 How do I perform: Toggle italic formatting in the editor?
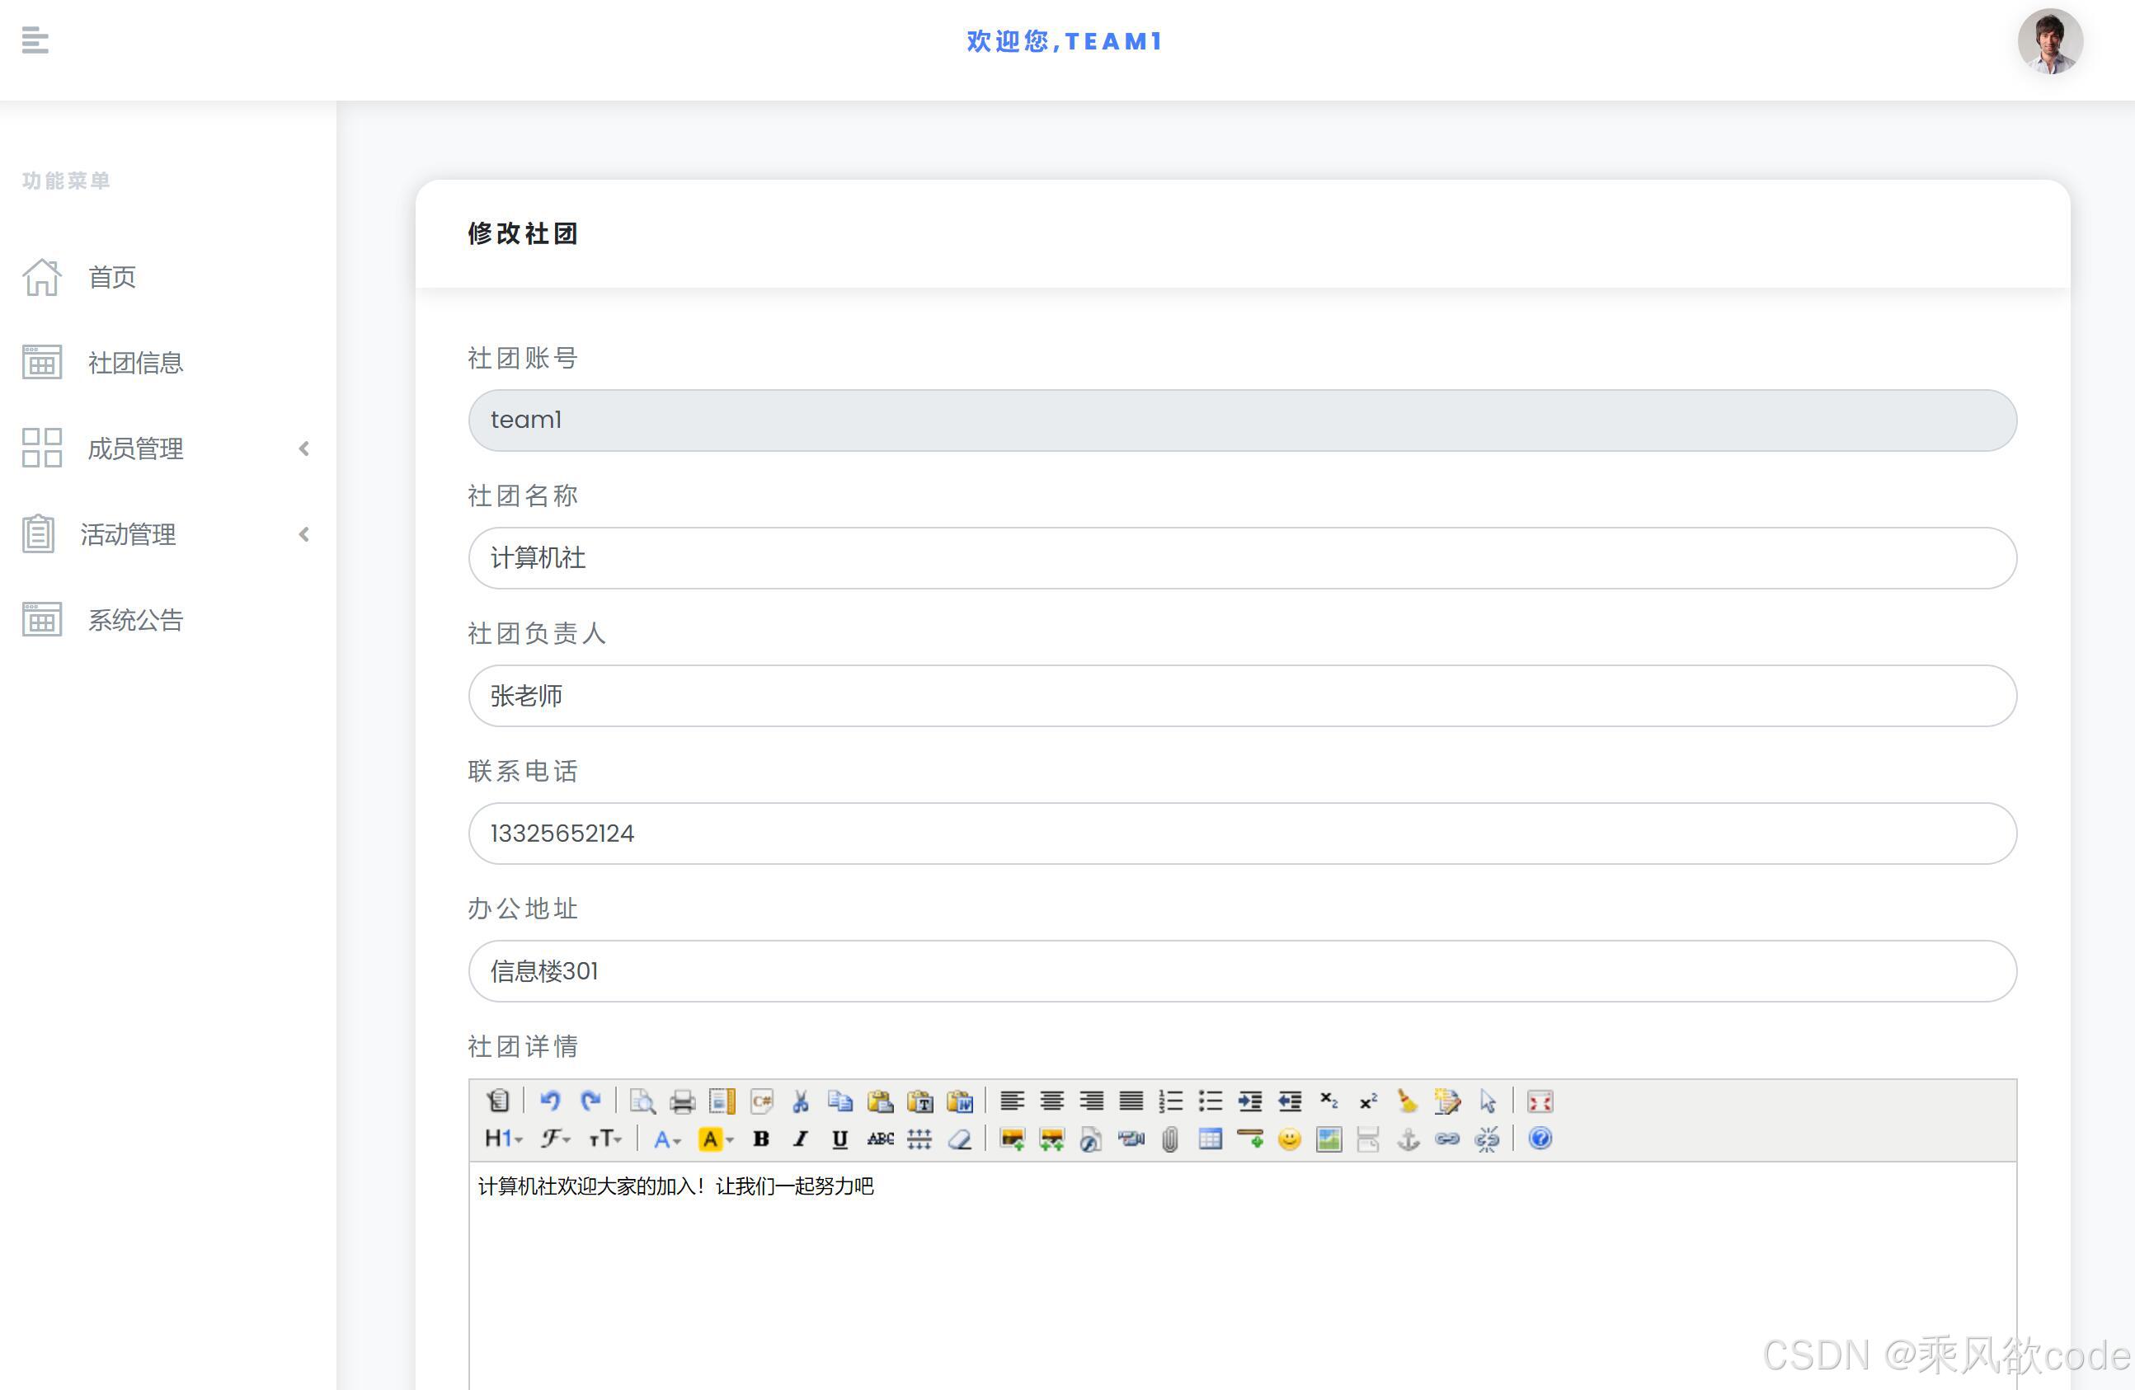(799, 1139)
